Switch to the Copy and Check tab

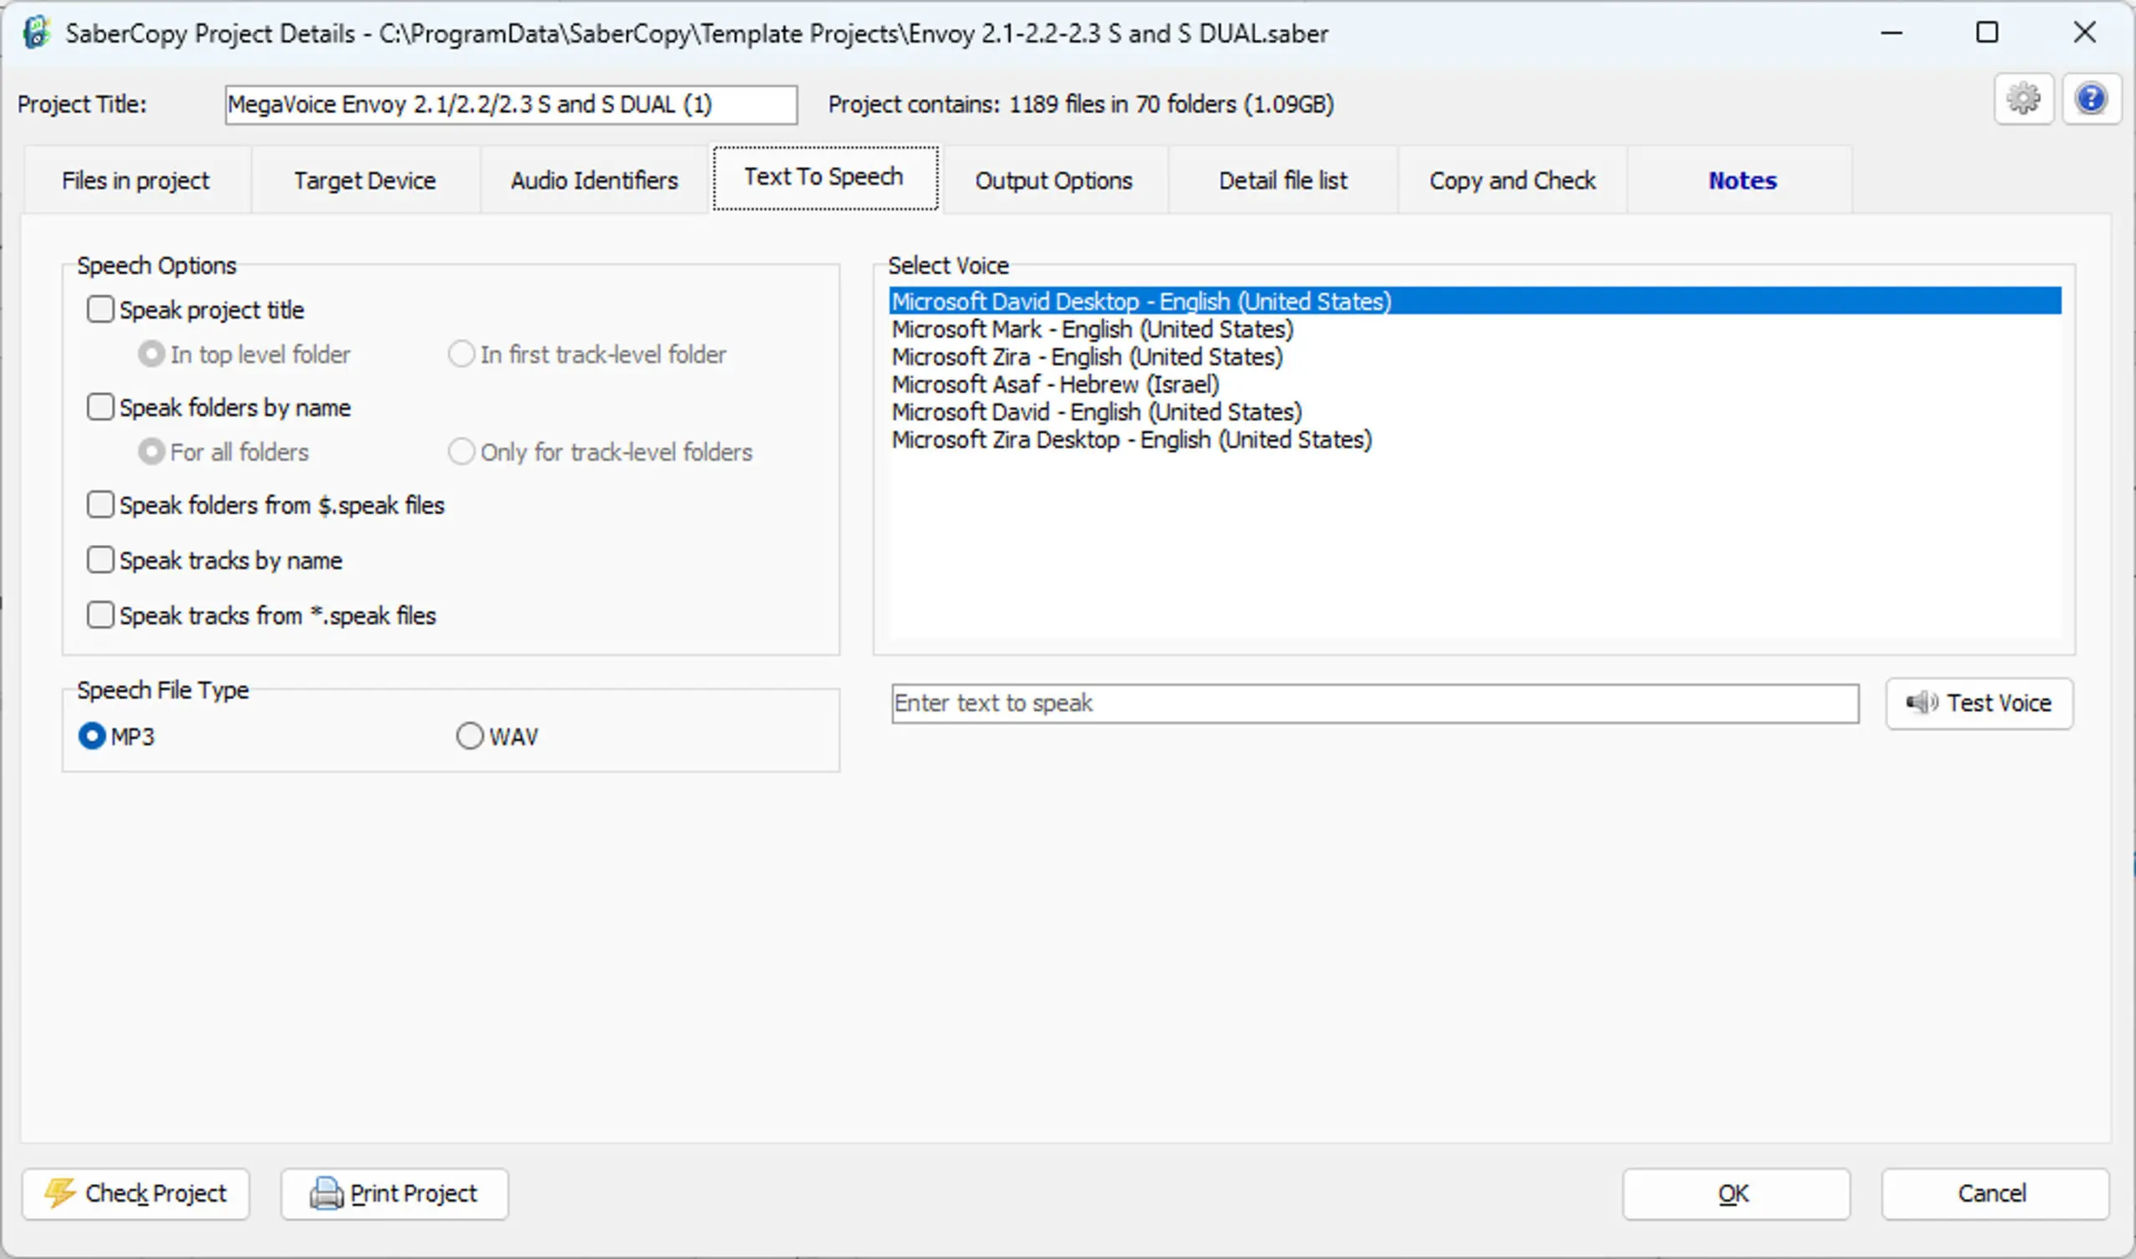coord(1513,180)
